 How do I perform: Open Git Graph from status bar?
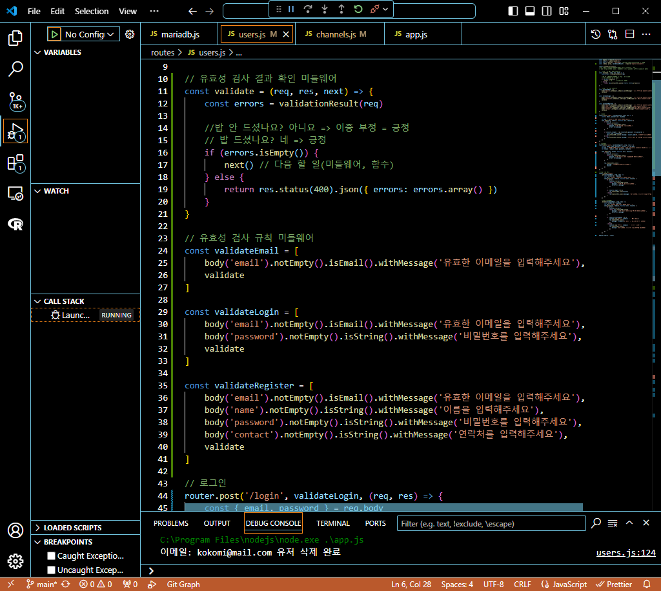183,585
